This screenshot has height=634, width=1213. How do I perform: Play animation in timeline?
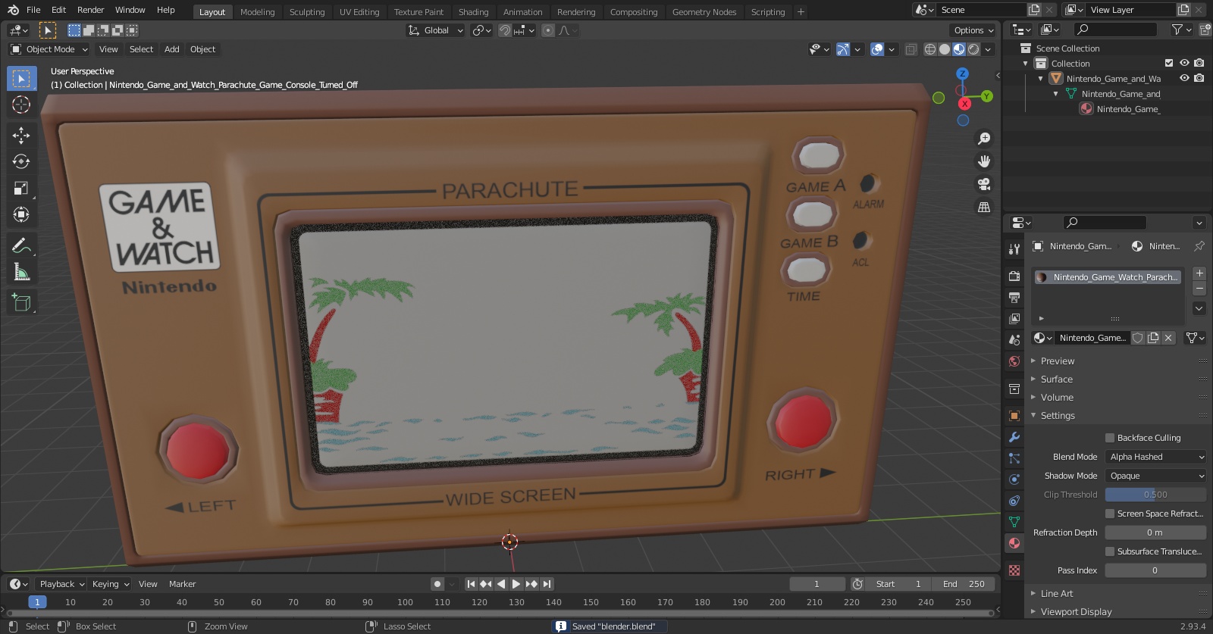[x=516, y=584]
